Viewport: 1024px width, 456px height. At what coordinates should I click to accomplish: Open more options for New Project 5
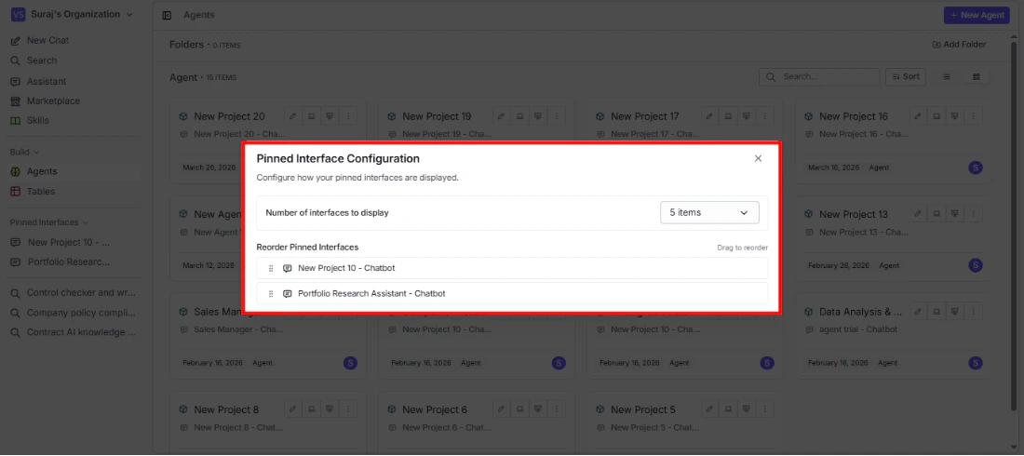(x=764, y=409)
